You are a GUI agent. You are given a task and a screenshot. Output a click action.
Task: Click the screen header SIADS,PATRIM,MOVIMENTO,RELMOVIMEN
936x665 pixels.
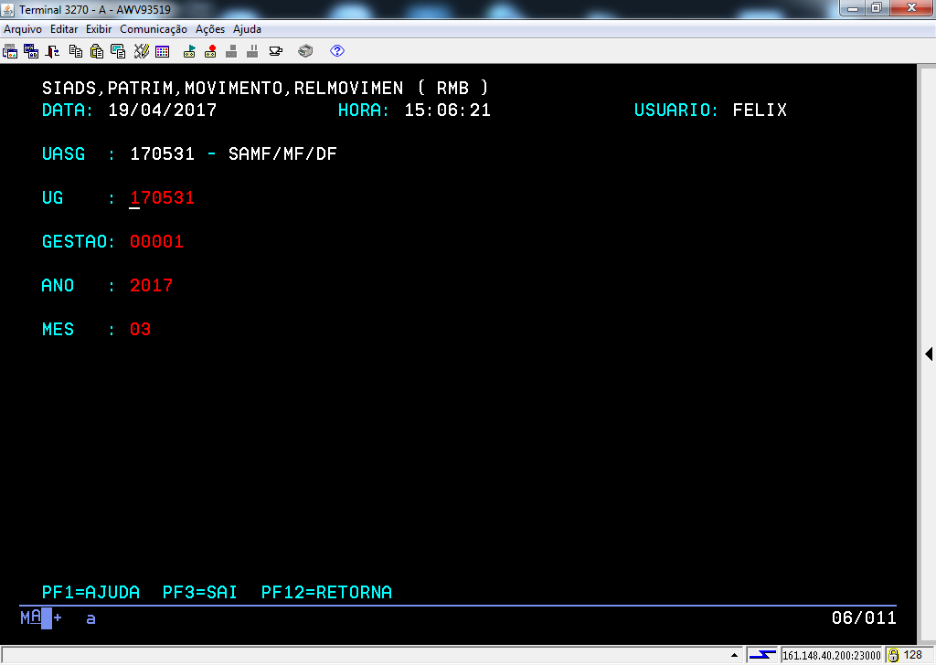(223, 89)
